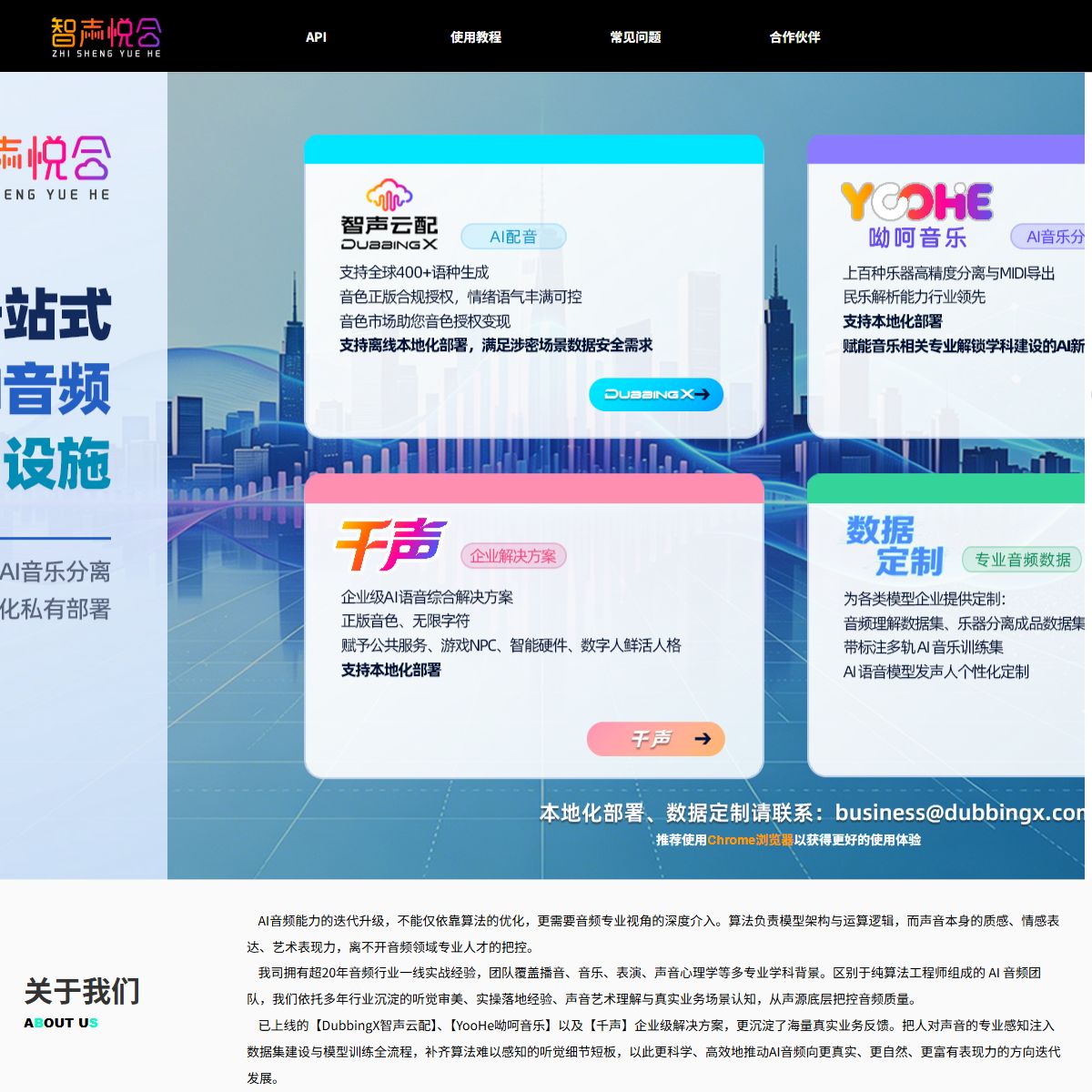Click the AI音乐分离 text on left banner
1092x1092 pixels.
pos(56,571)
